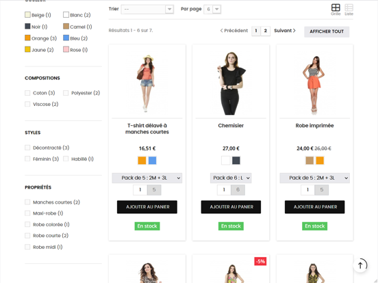This screenshot has width=378, height=283.
Task: Enable the Décontracté style filter
Action: pyautogui.click(x=27, y=148)
